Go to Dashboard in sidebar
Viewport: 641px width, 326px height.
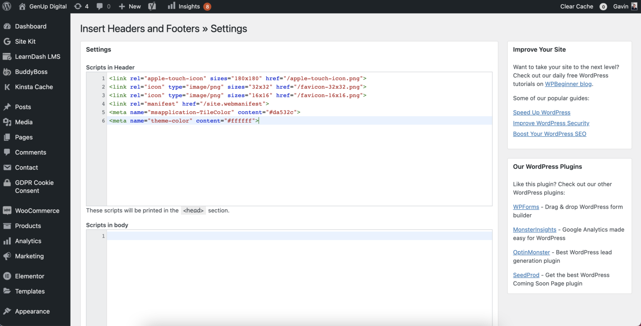[30, 26]
